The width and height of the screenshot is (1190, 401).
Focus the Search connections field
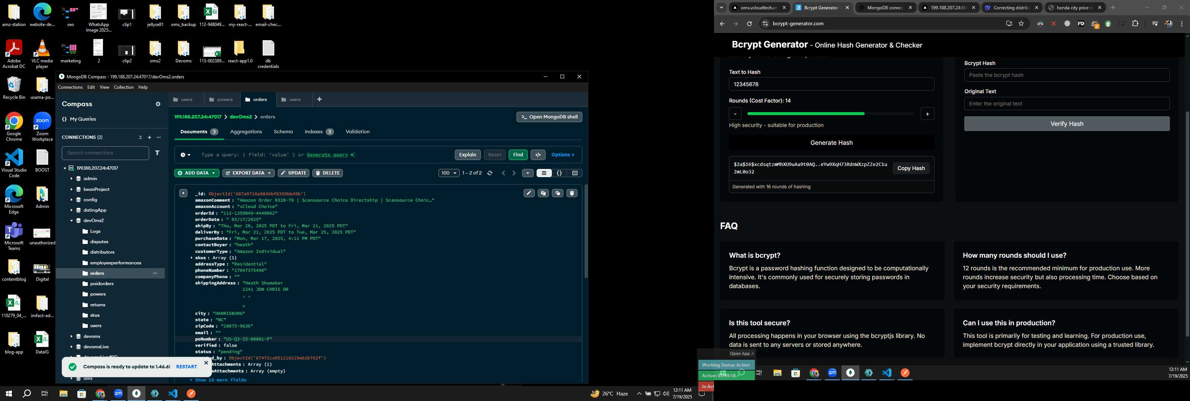(x=105, y=153)
